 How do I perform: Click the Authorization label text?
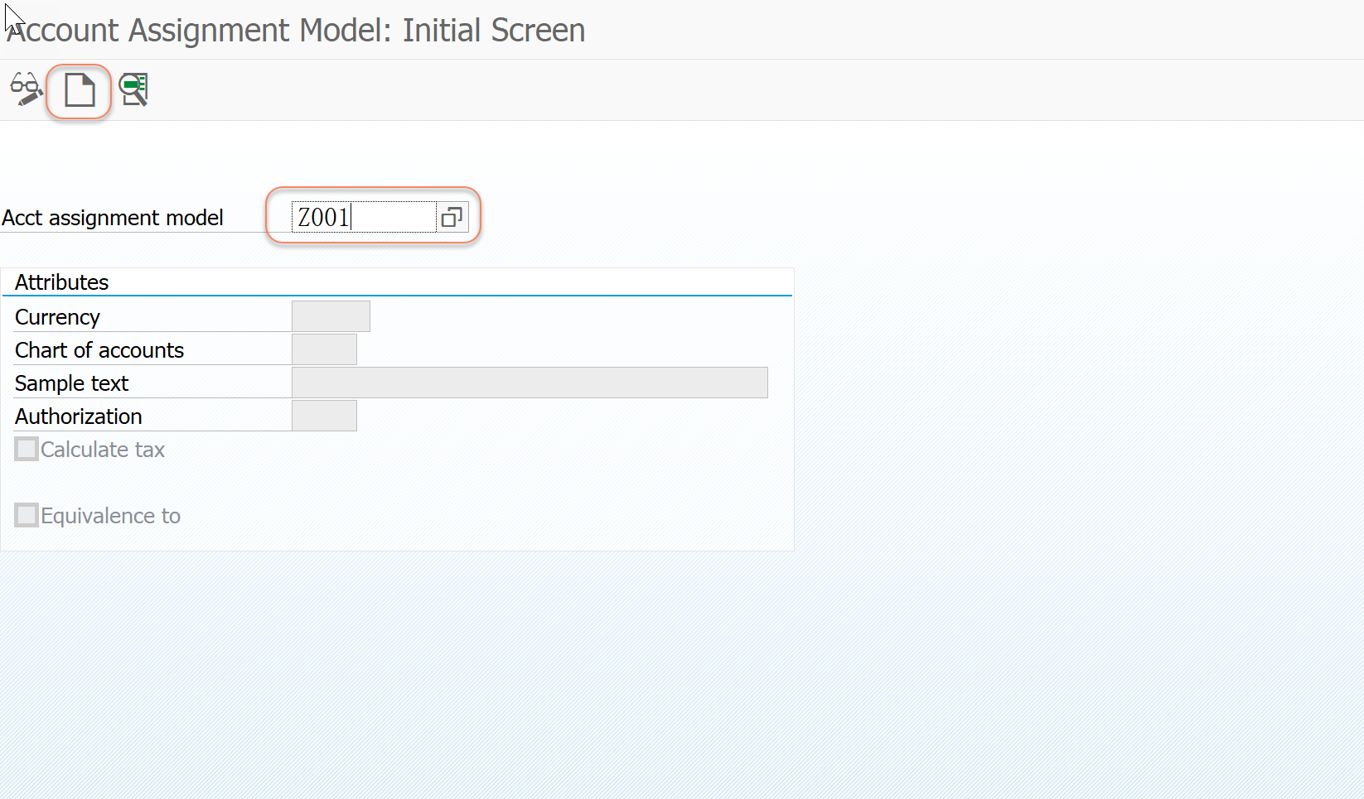[79, 416]
